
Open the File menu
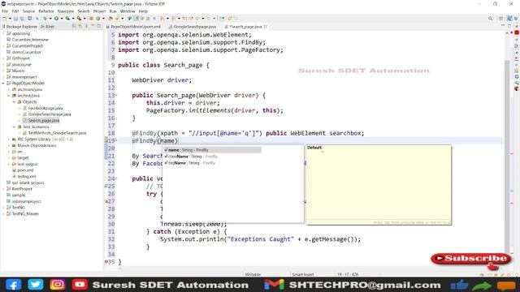[5, 11]
